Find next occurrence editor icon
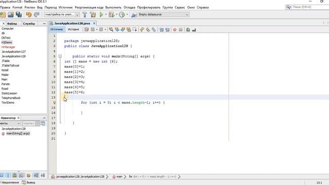Image resolution: width=329 pixels, height=185 pixels. pos(123,30)
